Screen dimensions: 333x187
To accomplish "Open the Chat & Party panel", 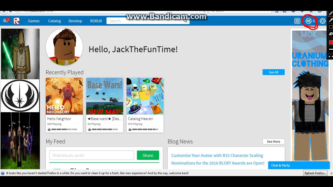I will (x=299, y=165).
